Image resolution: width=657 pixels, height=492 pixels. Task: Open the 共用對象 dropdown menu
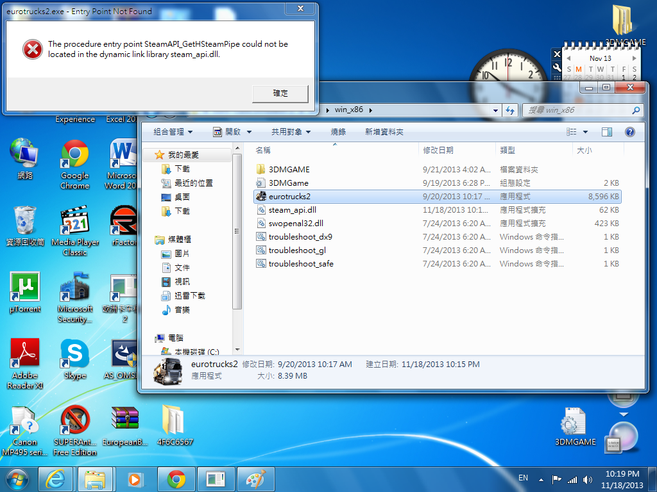tap(291, 132)
